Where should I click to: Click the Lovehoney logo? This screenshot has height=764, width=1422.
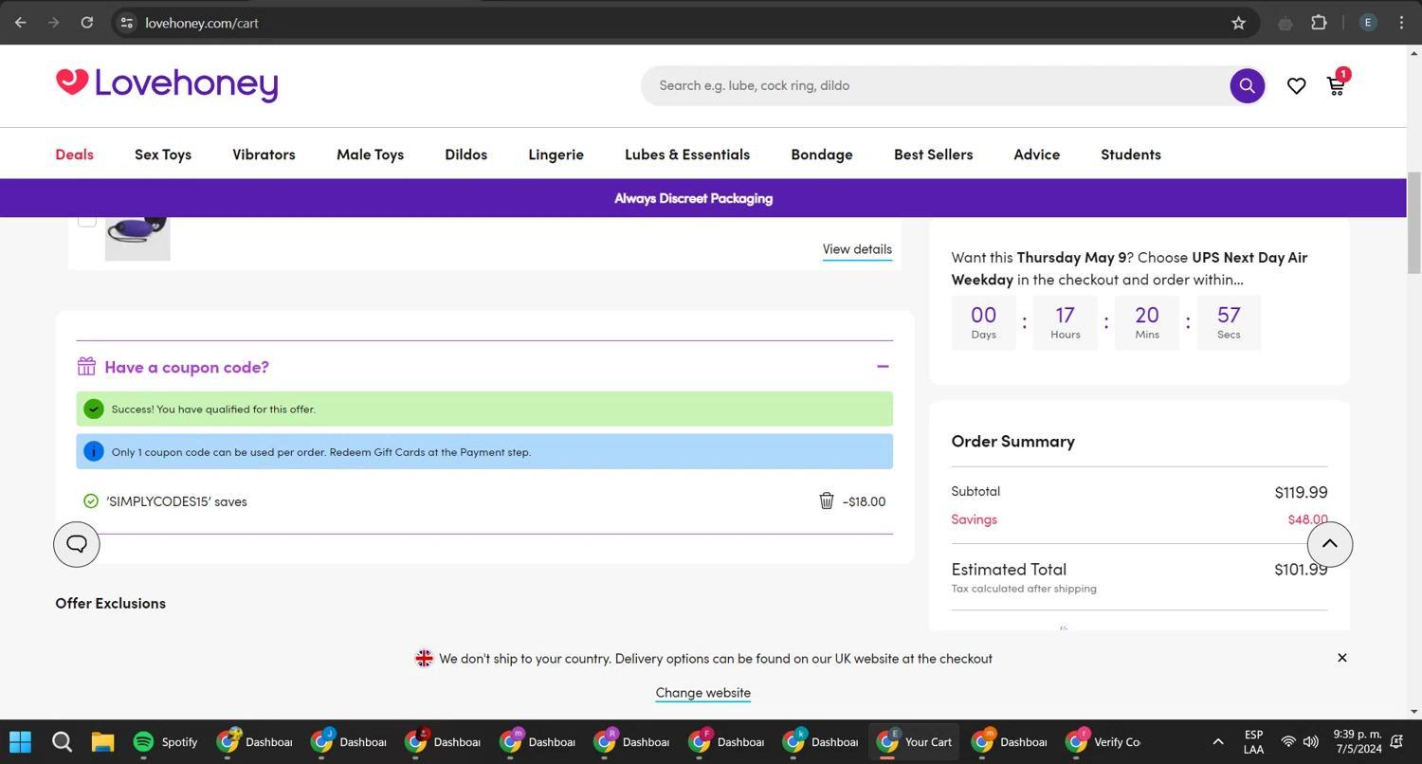(x=167, y=84)
